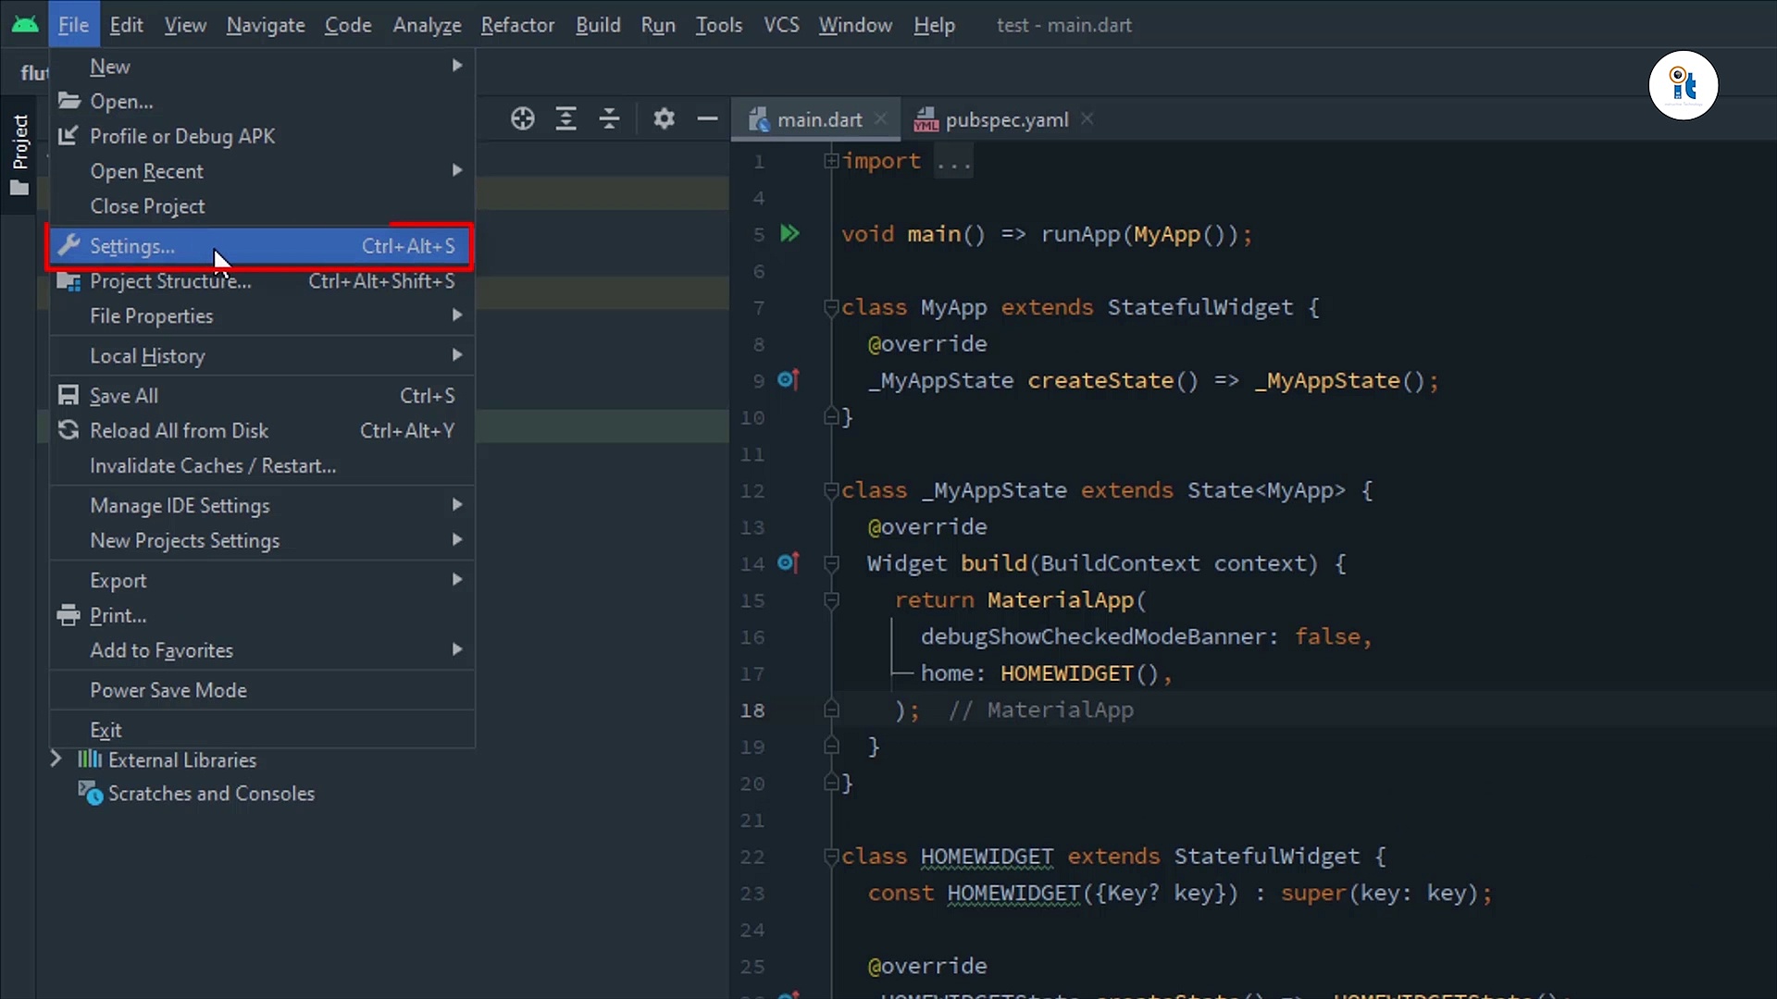Choose Open... from File menu

point(262,102)
